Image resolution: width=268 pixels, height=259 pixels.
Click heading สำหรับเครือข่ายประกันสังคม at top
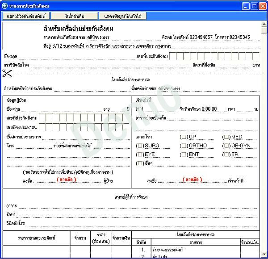coord(78,29)
